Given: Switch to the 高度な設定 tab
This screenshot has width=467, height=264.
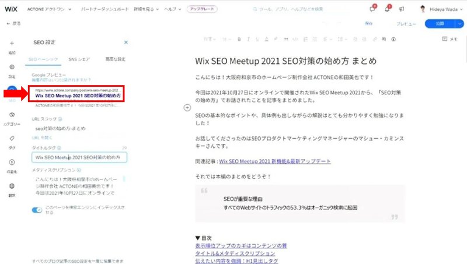Looking at the screenshot, I should (x=115, y=59).
